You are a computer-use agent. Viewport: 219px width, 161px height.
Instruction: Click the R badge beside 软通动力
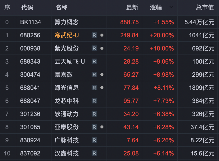[94, 114]
